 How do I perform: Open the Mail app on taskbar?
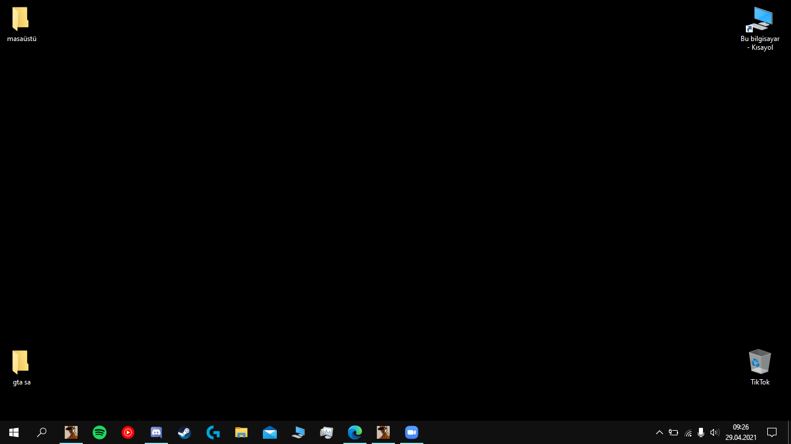(x=270, y=432)
